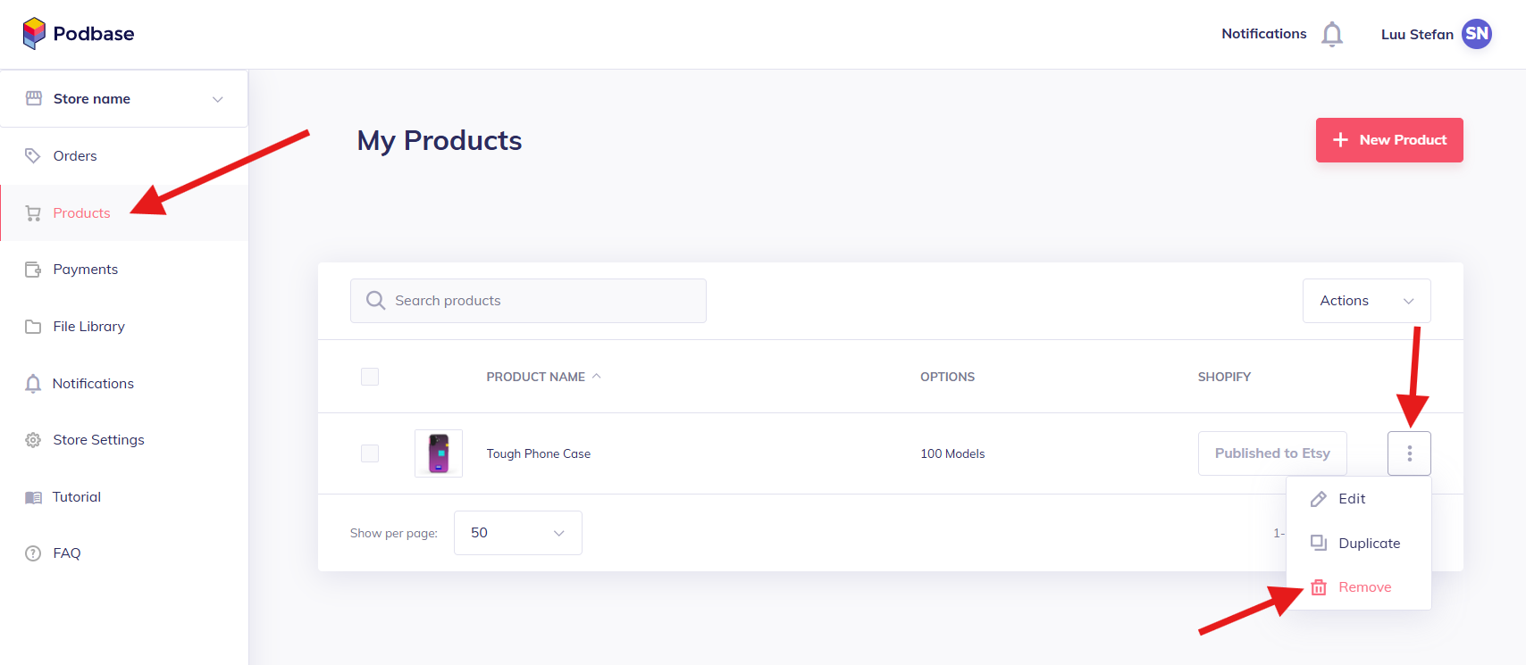
Task: Click the Podbase logo icon
Action: pyautogui.click(x=32, y=33)
